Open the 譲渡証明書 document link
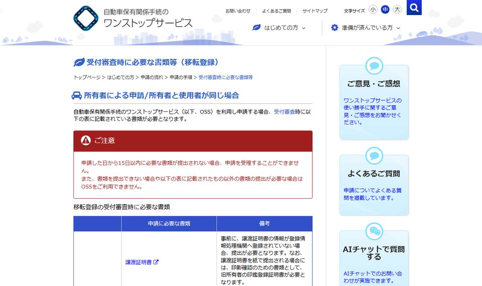Screen dimensions: 482x286 point(139,262)
